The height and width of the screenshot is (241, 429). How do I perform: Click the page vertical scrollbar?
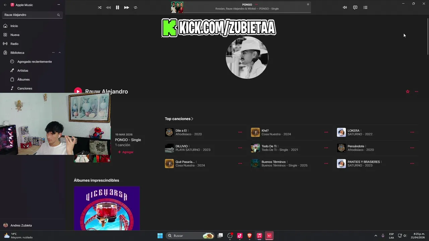point(428,36)
